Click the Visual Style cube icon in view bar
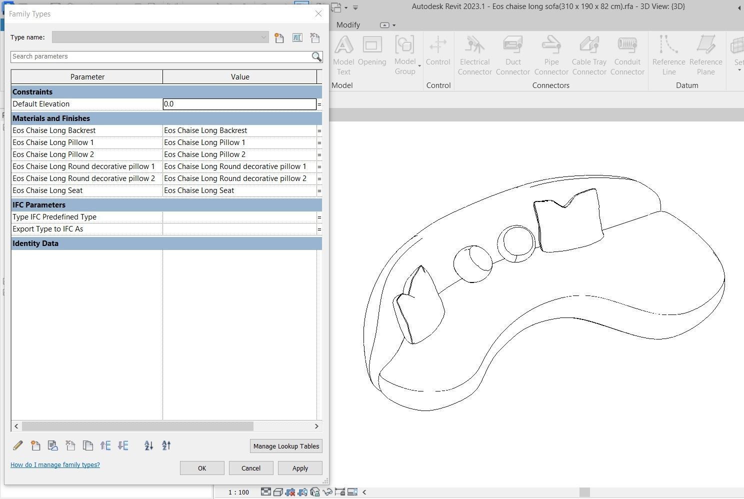The width and height of the screenshot is (744, 499). click(278, 492)
